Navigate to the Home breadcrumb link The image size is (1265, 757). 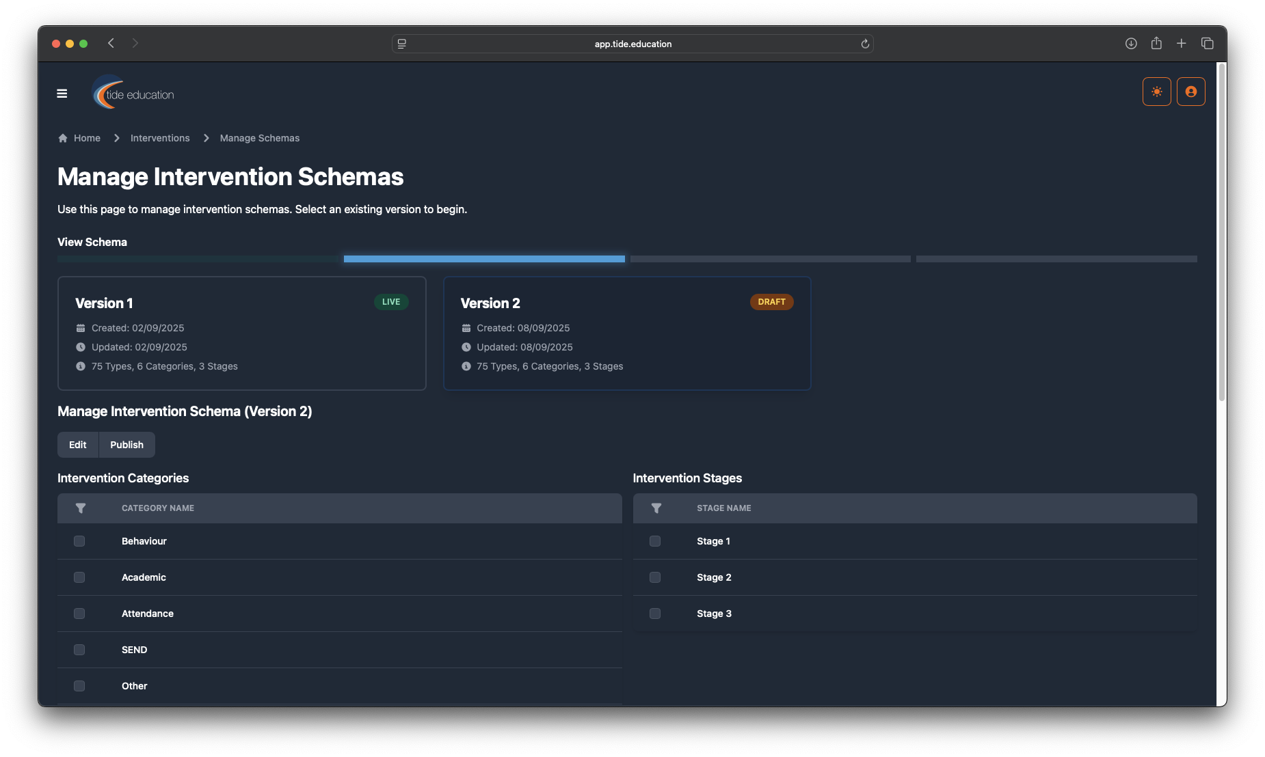(87, 138)
